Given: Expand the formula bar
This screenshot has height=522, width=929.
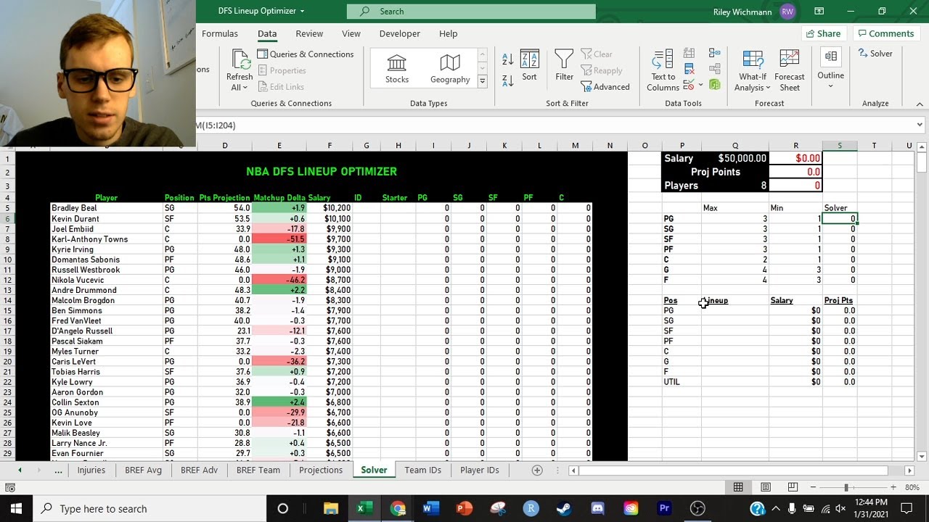Looking at the screenshot, I should click(x=920, y=125).
